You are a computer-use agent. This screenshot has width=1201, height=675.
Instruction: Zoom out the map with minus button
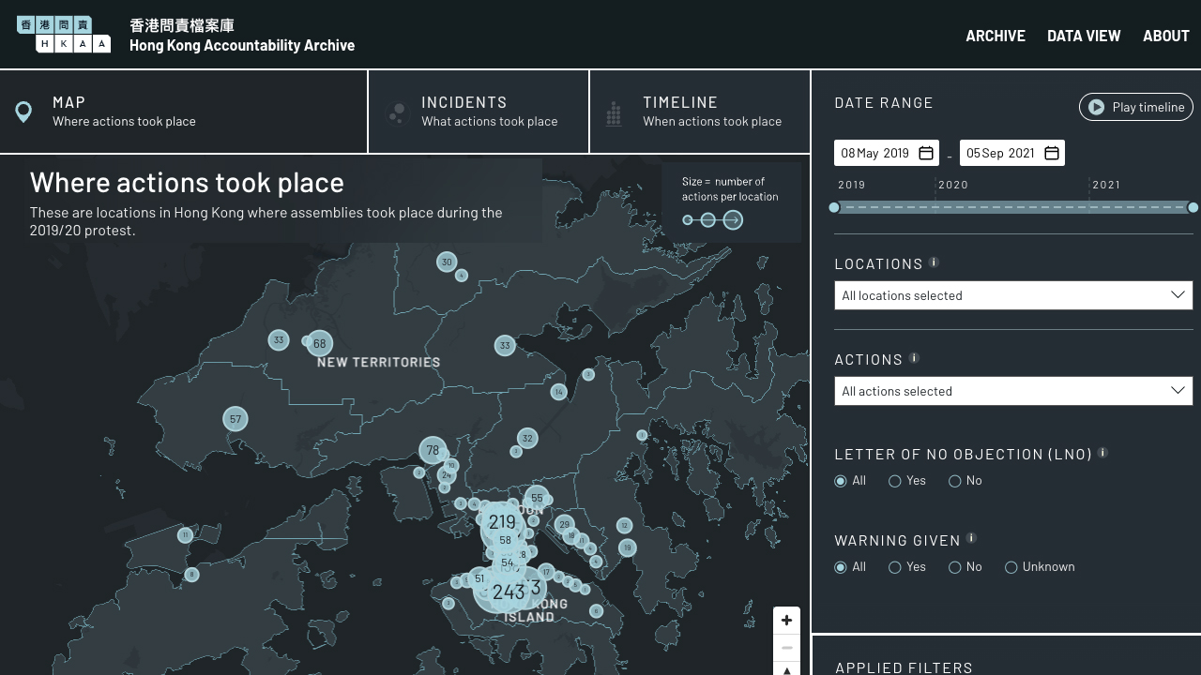786,648
